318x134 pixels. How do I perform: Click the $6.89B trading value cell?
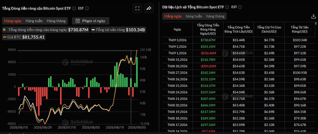point(269,112)
